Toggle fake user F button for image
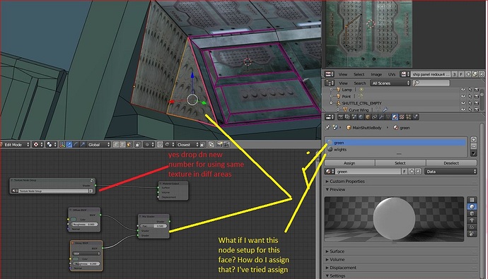 click(461, 74)
